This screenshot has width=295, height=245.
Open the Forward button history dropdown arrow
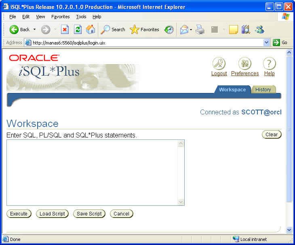point(55,30)
